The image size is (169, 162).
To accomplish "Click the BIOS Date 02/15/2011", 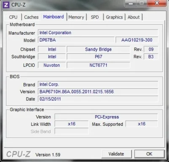I will tap(98, 99).
